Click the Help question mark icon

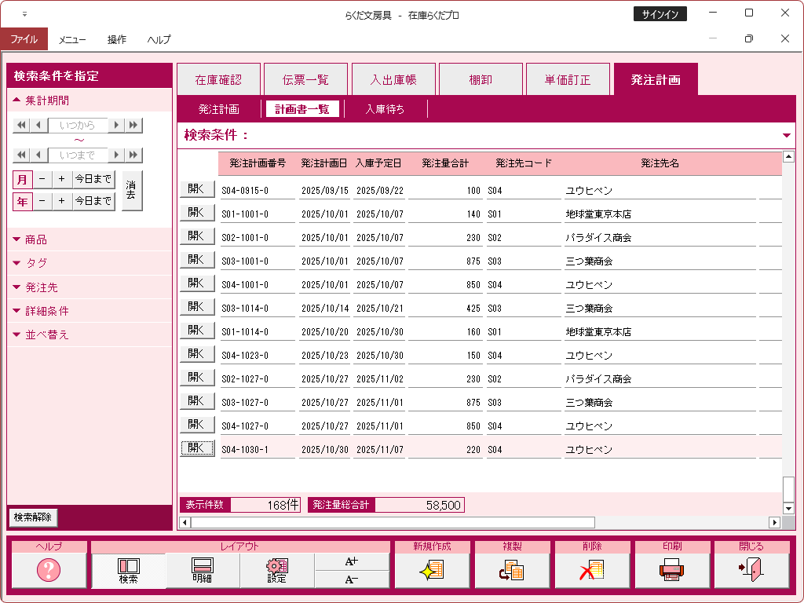coord(49,571)
